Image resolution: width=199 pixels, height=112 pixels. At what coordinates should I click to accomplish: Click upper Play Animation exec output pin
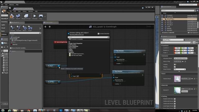click(144, 55)
